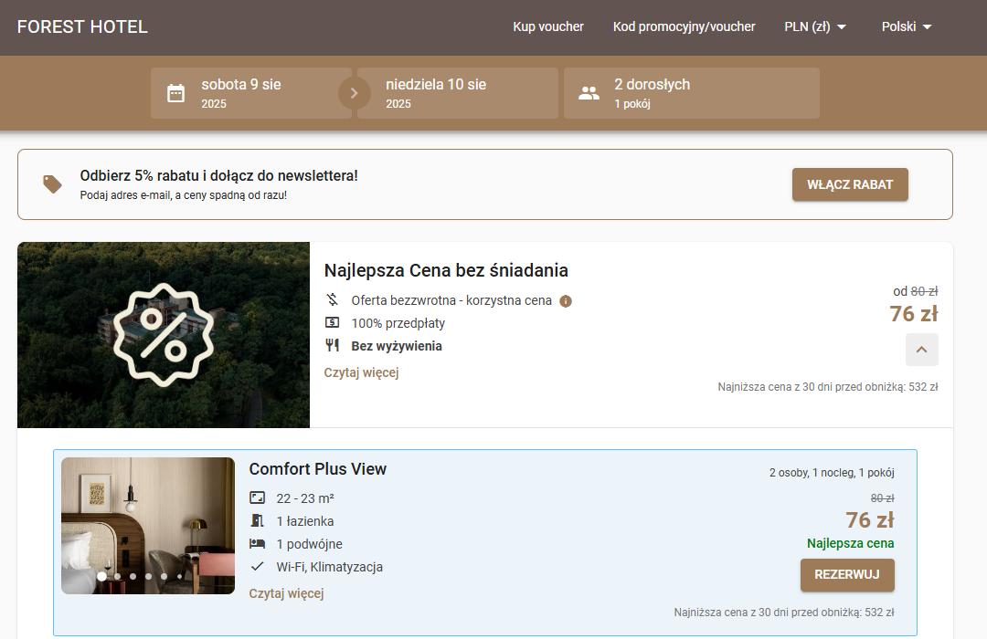Click REZERWUJ for Comfort Plus View
This screenshot has width=987, height=639.
847,575
